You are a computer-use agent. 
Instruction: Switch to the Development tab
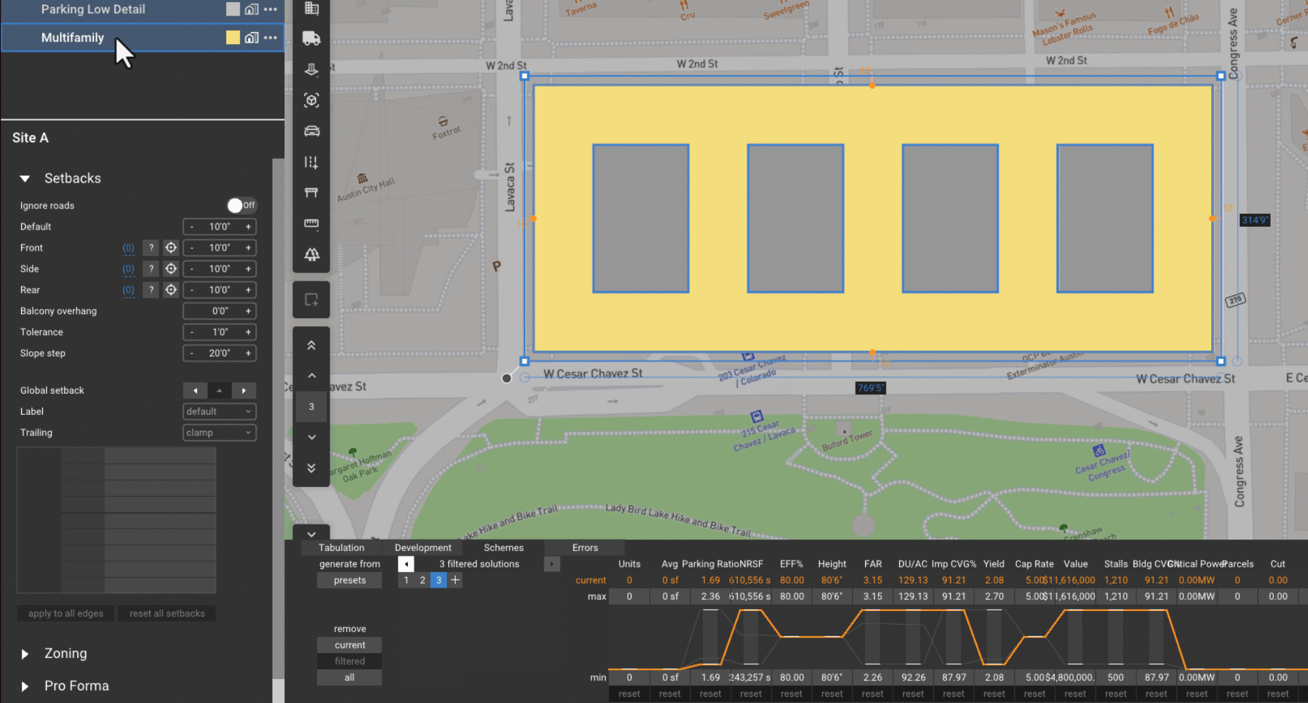click(x=422, y=548)
